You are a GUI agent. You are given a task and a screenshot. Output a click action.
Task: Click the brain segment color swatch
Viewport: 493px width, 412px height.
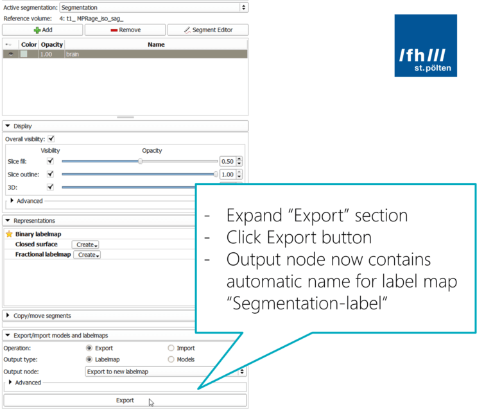24,55
